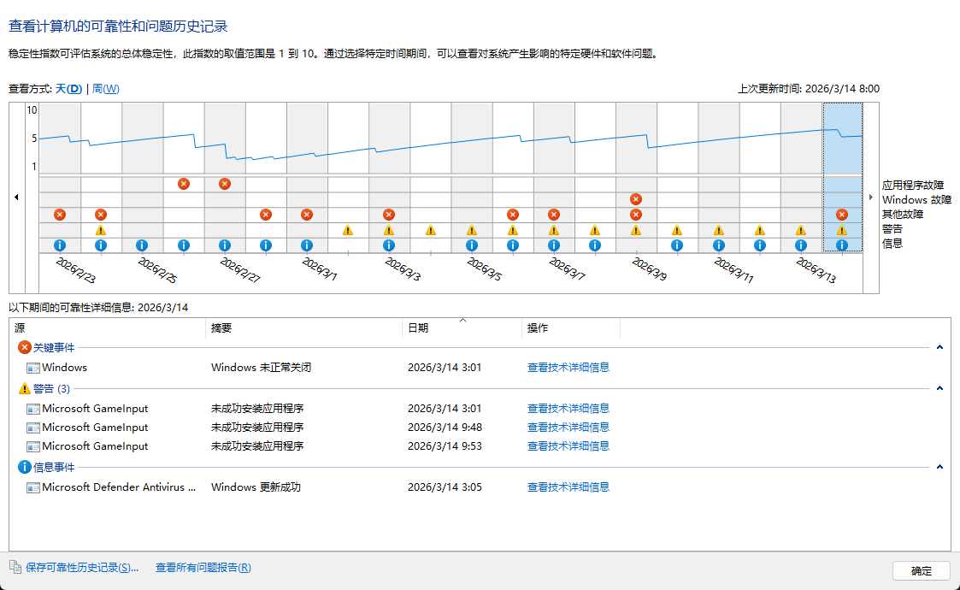
Task: Select the 2026/3/5 date label on chart axis
Action: click(485, 269)
